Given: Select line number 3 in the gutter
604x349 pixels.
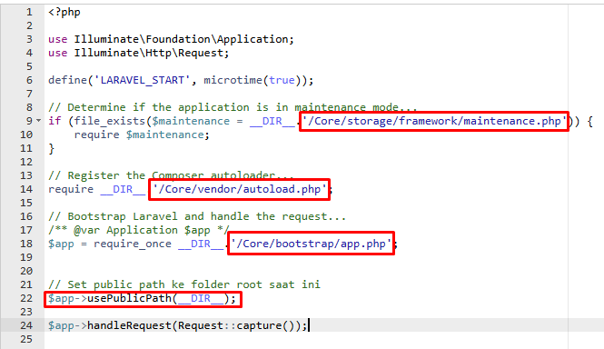Looking at the screenshot, I should pos(29,39).
